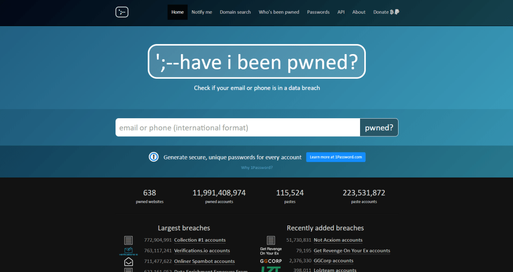The height and width of the screenshot is (272, 513).
Task: Click the 'have i been pwned?' banner title
Action: [257, 61]
